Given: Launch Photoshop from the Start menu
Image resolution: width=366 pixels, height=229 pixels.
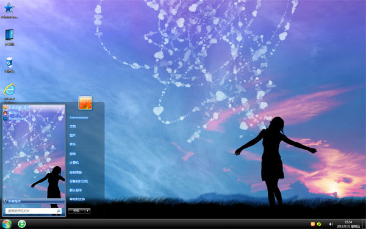Looking at the screenshot, I should 14,118.
